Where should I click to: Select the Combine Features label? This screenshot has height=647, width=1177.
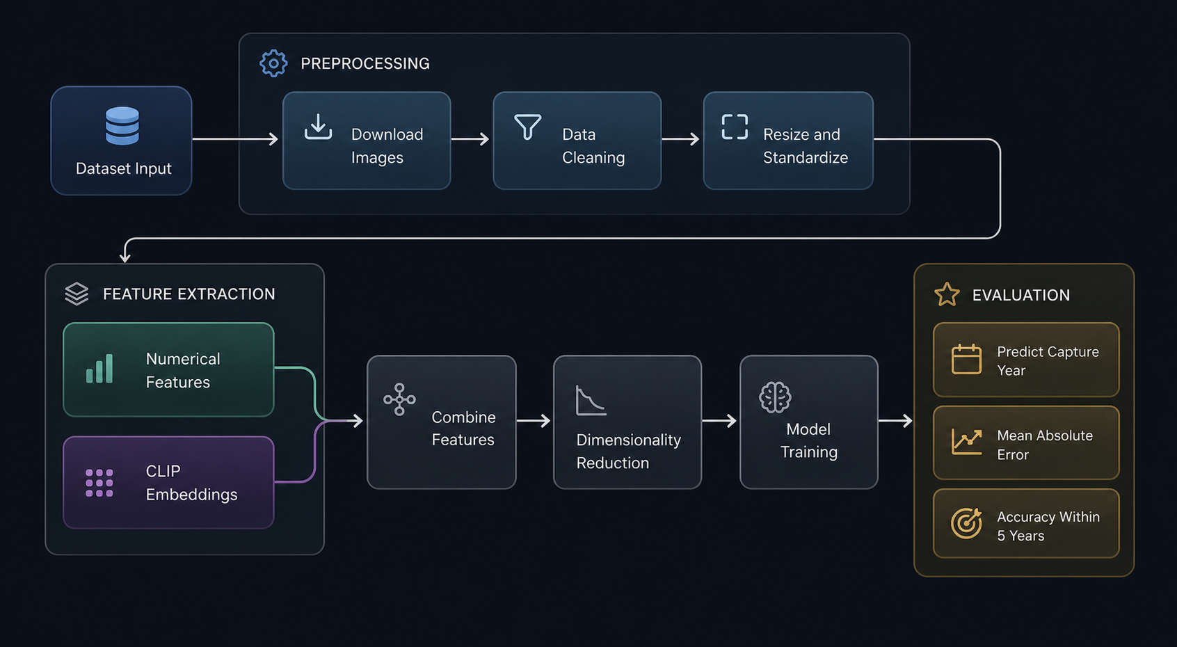463,428
